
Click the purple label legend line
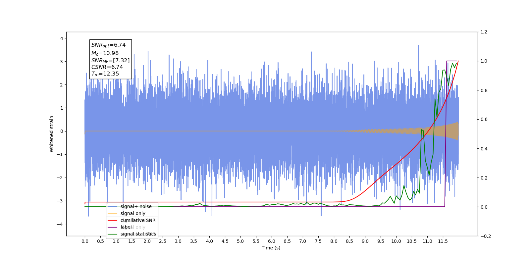coord(113,227)
